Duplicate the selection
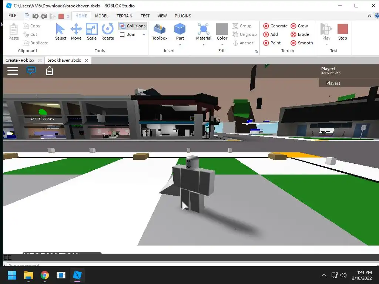Image resolution: width=379 pixels, height=284 pixels. tap(36, 43)
